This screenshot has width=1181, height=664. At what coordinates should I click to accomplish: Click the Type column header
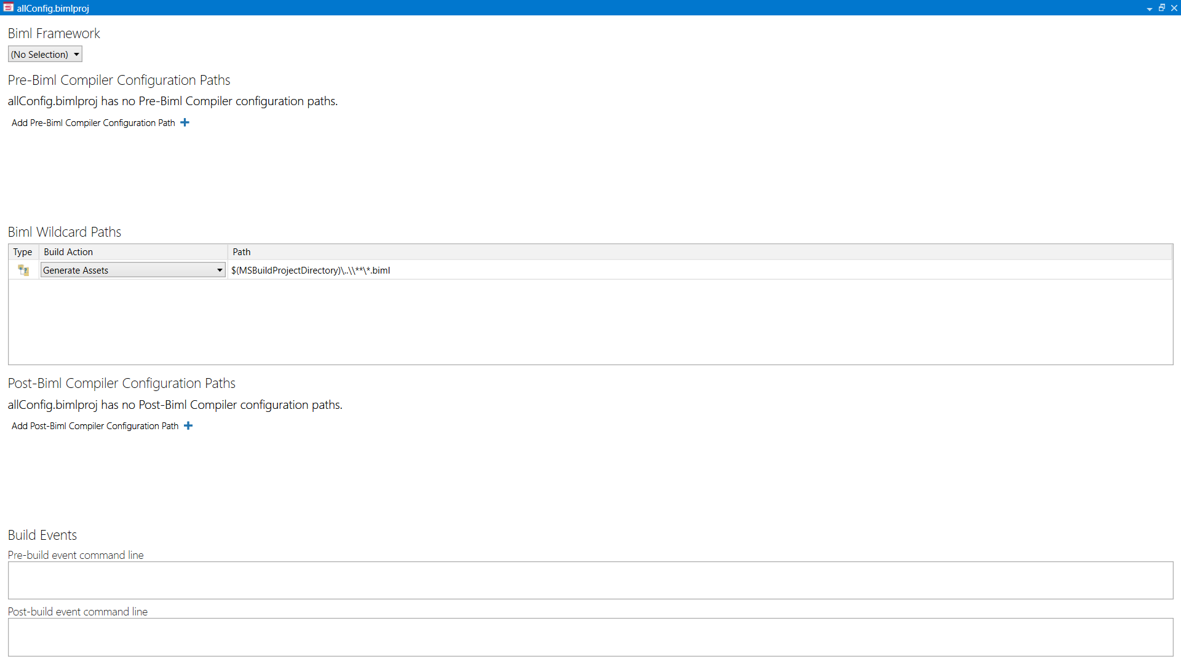(x=22, y=251)
